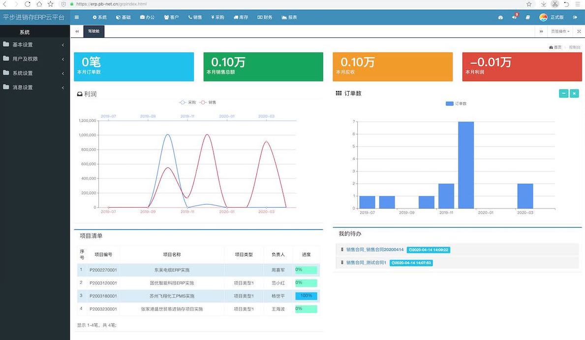Image resolution: width=585 pixels, height=340 pixels.
Task: Click the fullscreen icon beside 页签操作
Action: coord(579,31)
